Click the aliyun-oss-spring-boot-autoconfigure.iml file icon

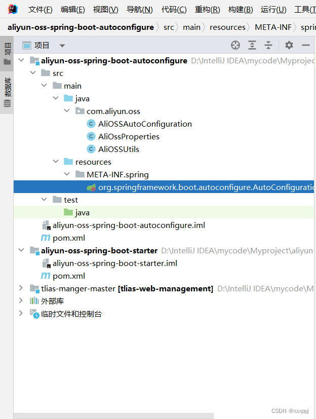47,225
